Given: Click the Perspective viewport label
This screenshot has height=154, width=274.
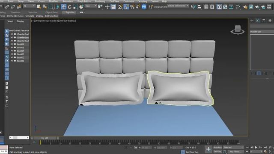Looking at the screenshot, I should click(x=41, y=21).
